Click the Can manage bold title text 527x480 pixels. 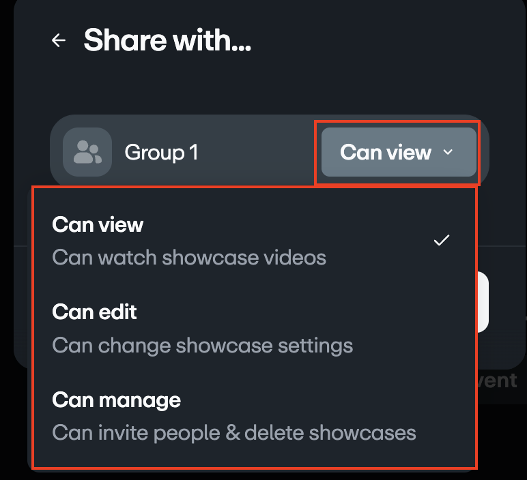pos(116,400)
